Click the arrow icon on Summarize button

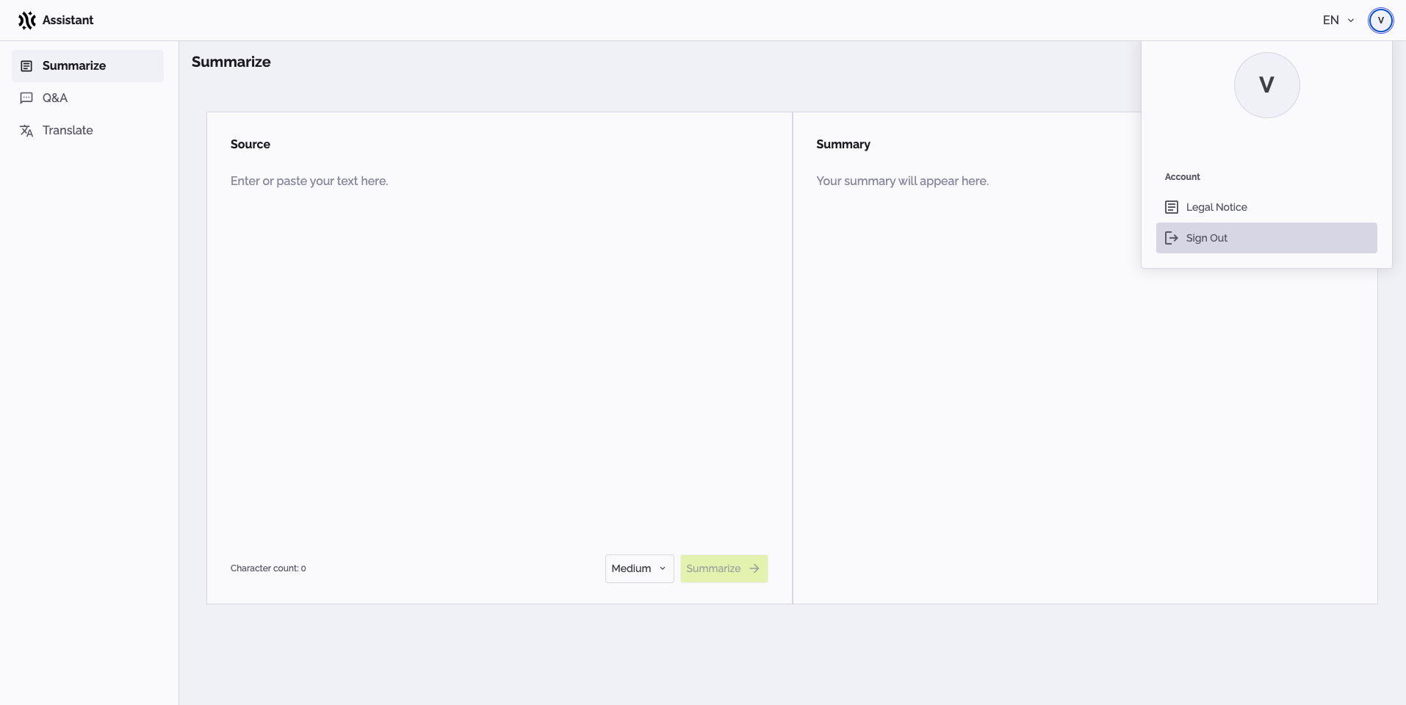coord(754,568)
